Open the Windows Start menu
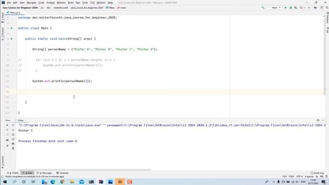Image resolution: width=329 pixels, height=185 pixels. [5, 181]
